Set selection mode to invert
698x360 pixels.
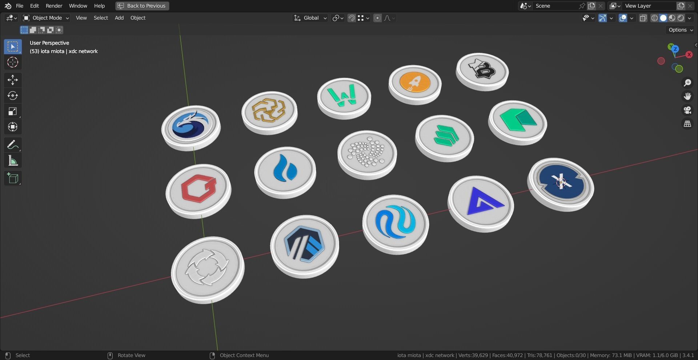pos(51,30)
